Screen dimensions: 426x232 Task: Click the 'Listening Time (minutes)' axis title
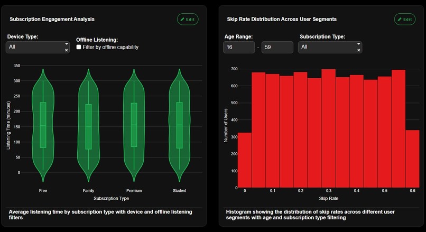click(x=8, y=125)
